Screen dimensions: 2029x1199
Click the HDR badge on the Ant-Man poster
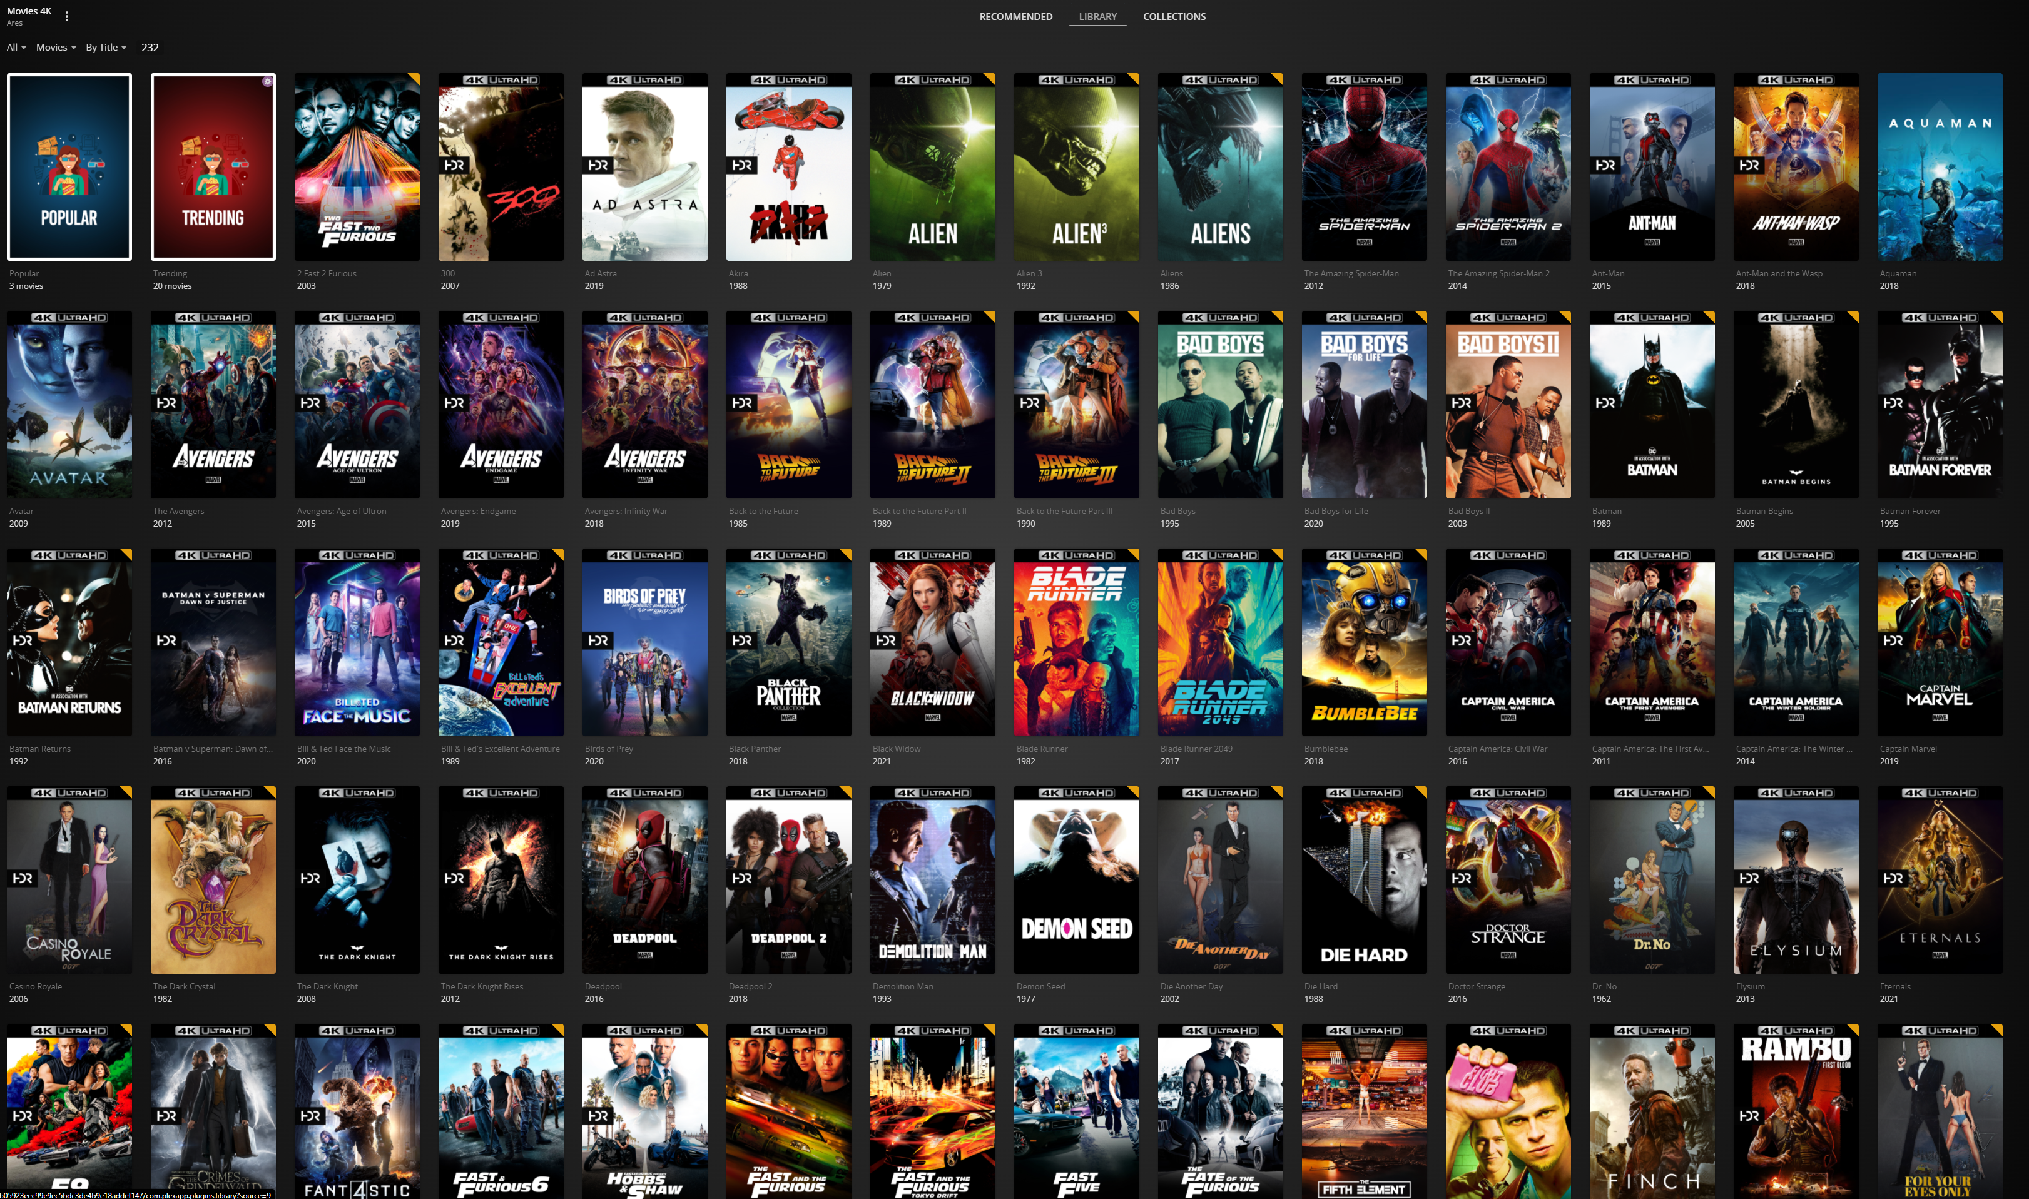tap(1605, 166)
